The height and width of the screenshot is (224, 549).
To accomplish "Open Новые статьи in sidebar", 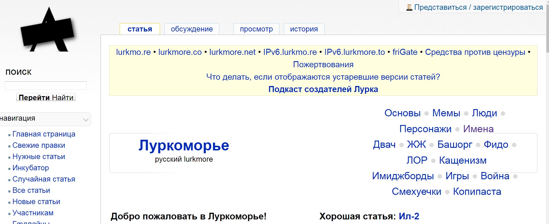I will (x=36, y=202).
